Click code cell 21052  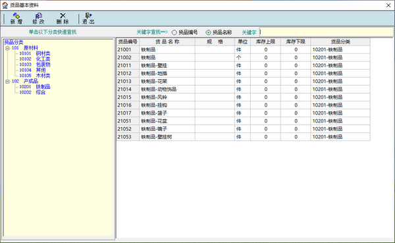point(128,129)
